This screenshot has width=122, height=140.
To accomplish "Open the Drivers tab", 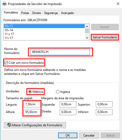I will pos(36,13).
